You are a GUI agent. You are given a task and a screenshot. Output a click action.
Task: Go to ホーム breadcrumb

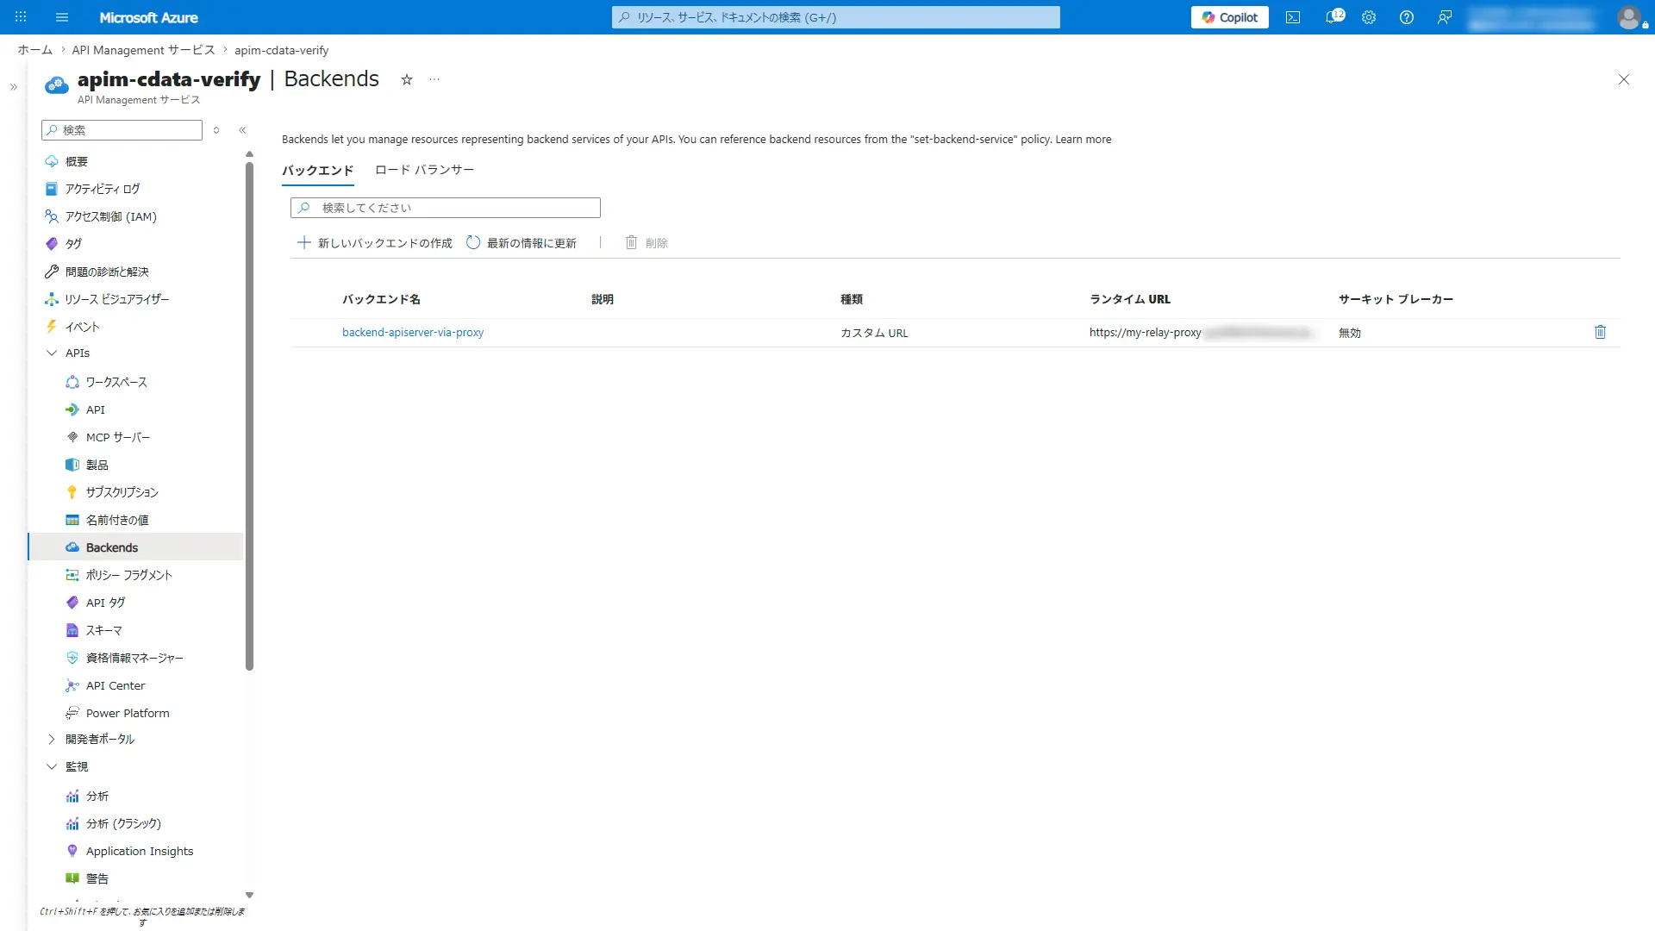click(34, 50)
